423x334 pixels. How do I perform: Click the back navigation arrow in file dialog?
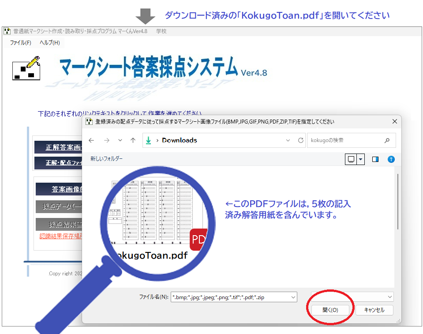coord(91,140)
